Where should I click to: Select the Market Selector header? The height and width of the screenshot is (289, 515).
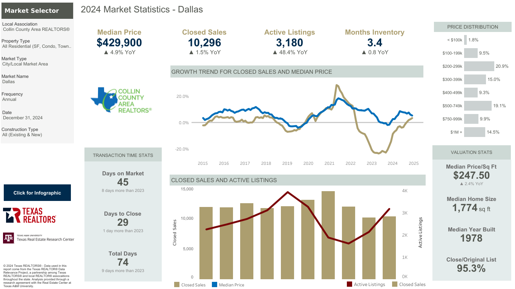pyautogui.click(x=37, y=11)
